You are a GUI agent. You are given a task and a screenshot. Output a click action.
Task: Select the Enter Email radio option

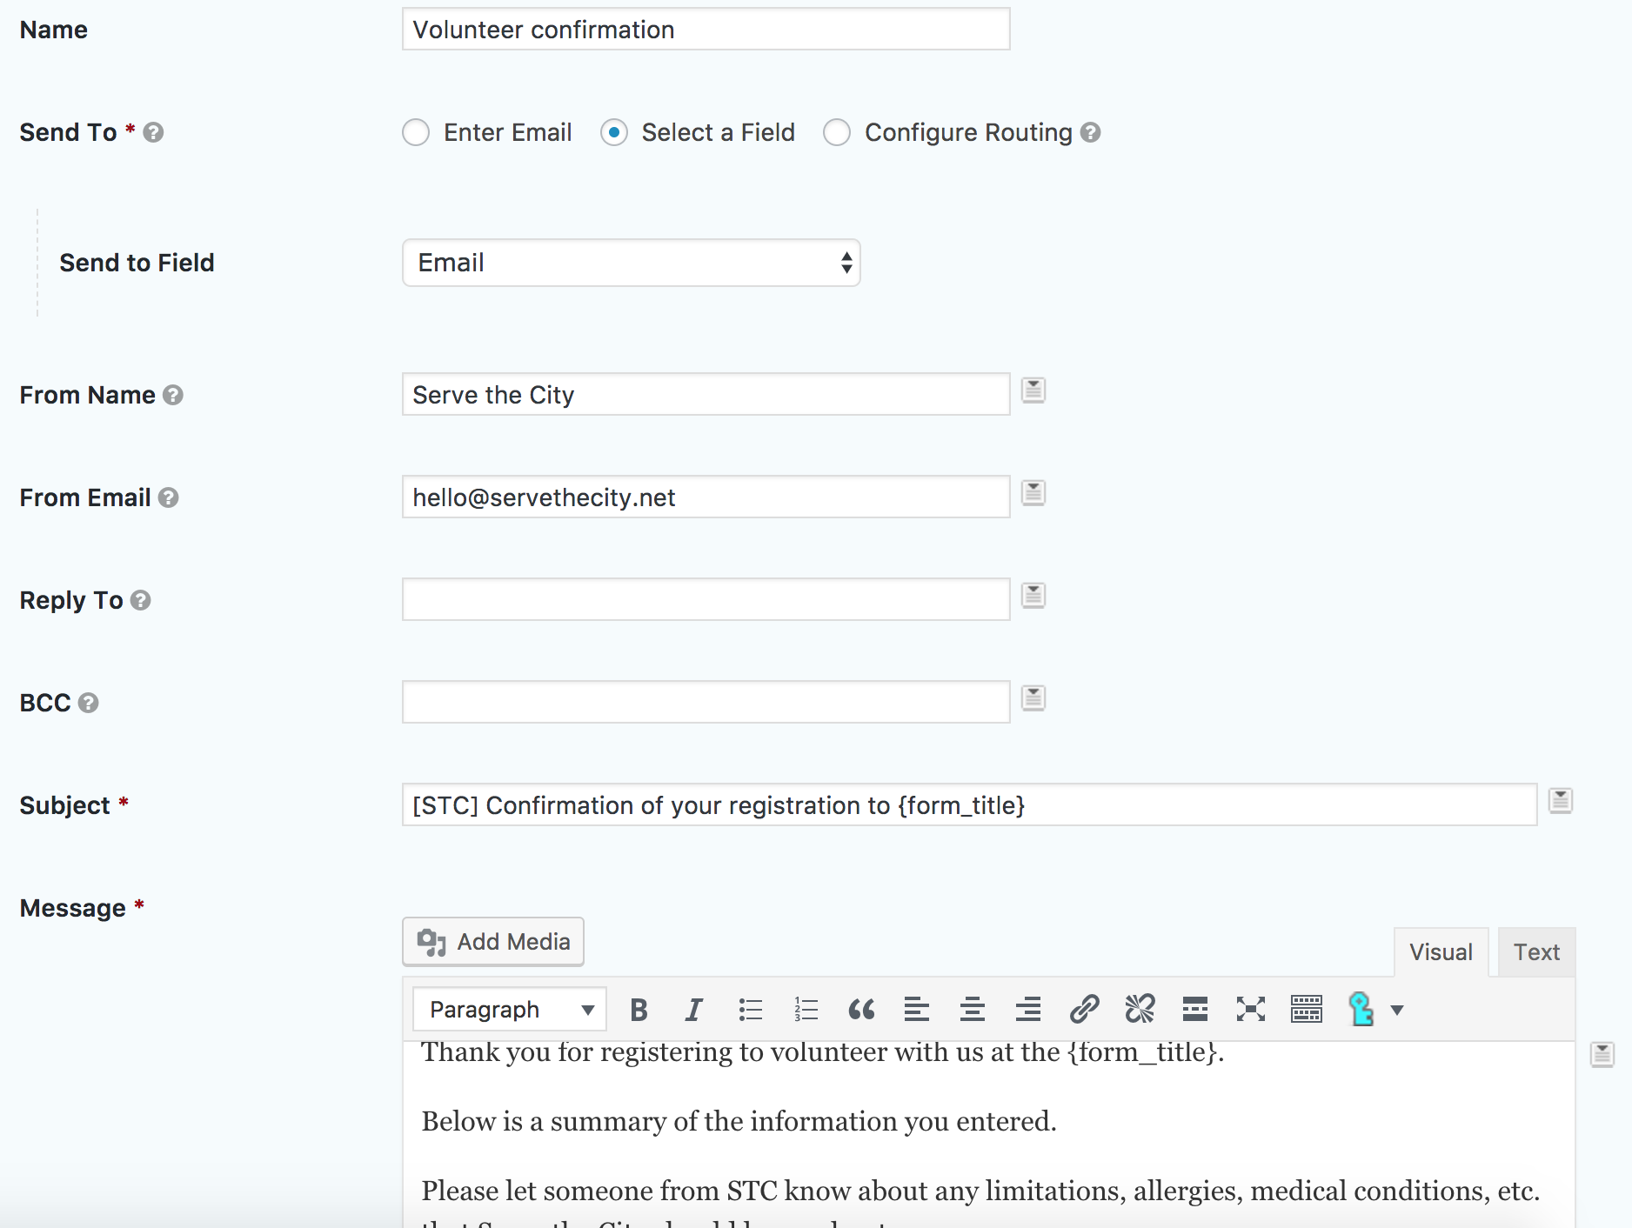tap(416, 133)
